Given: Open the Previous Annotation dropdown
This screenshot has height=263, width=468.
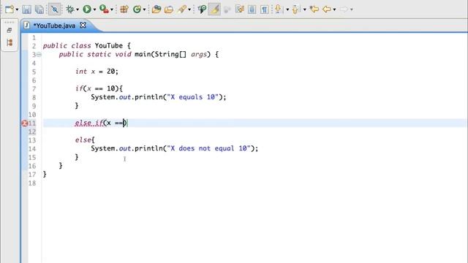Looking at the screenshot, I should coord(304,9).
